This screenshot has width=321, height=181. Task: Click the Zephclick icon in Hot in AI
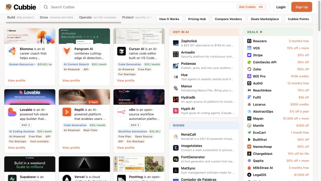[176, 43]
